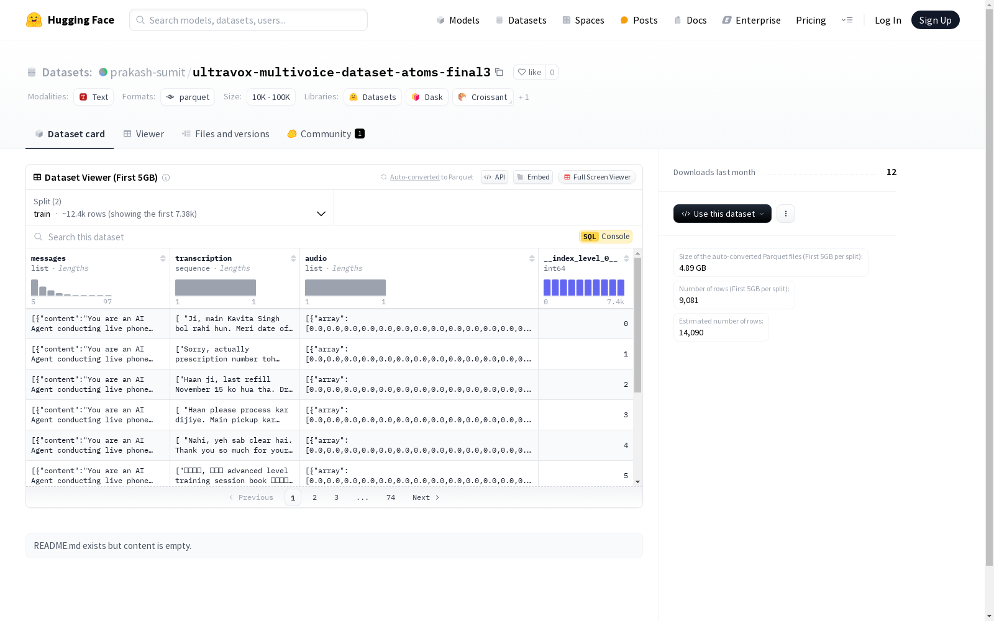The image size is (994, 621).
Task: Show the +1 more libraries
Action: [524, 97]
